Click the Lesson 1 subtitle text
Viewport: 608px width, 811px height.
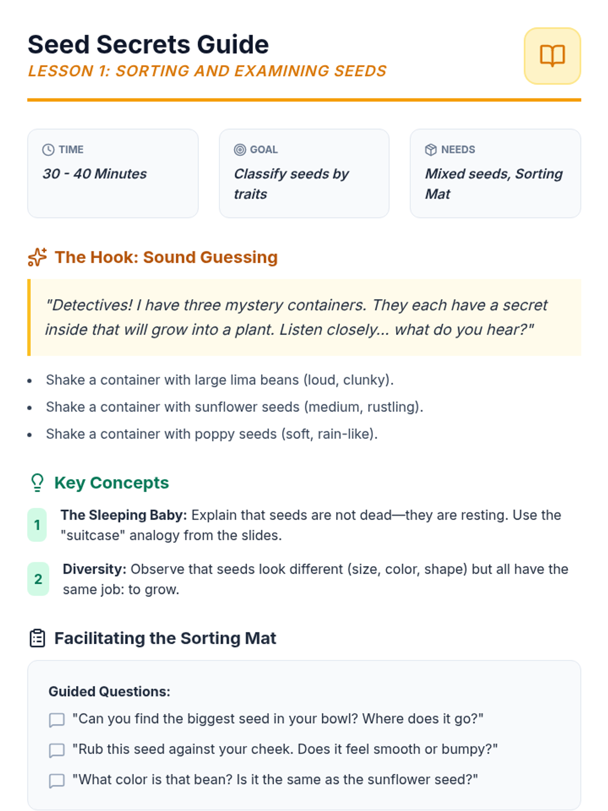tap(207, 71)
